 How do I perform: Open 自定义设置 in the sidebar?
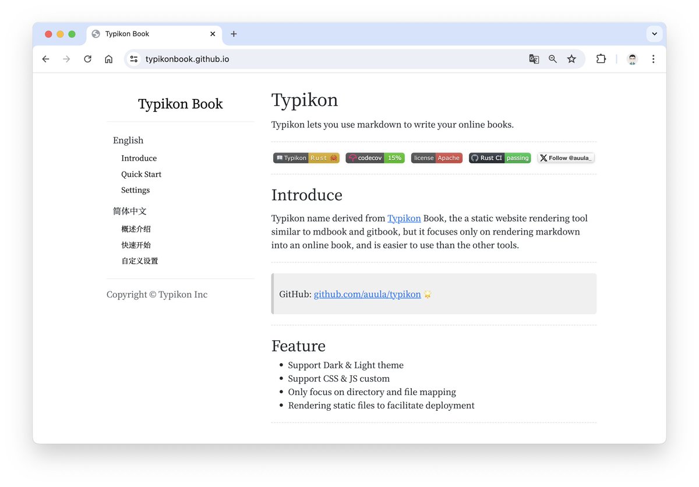point(140,261)
